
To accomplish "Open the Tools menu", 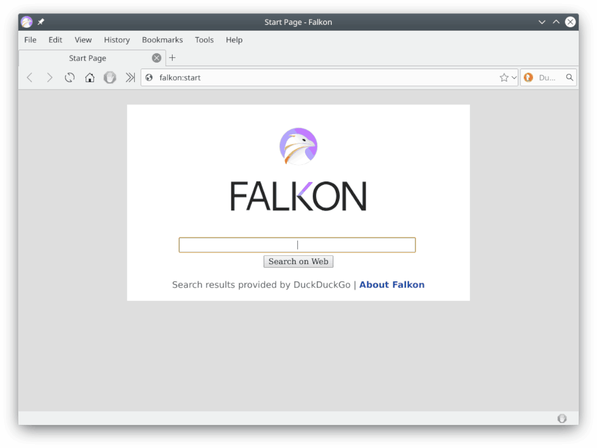I will pos(204,40).
